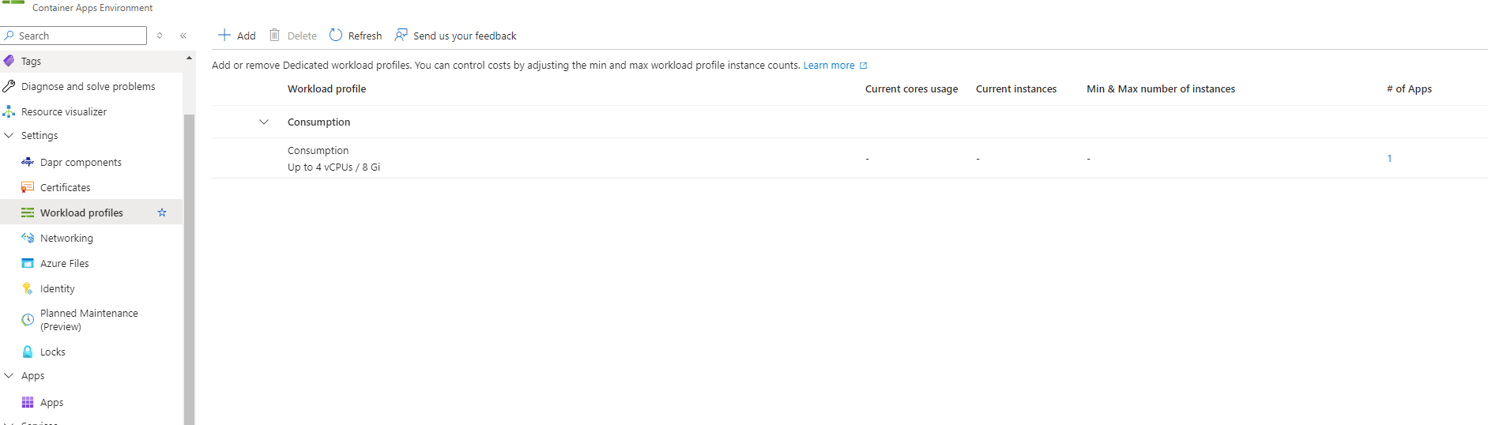This screenshot has width=1488, height=425.
Task: Click the Tags icon in sidebar
Action: [9, 61]
